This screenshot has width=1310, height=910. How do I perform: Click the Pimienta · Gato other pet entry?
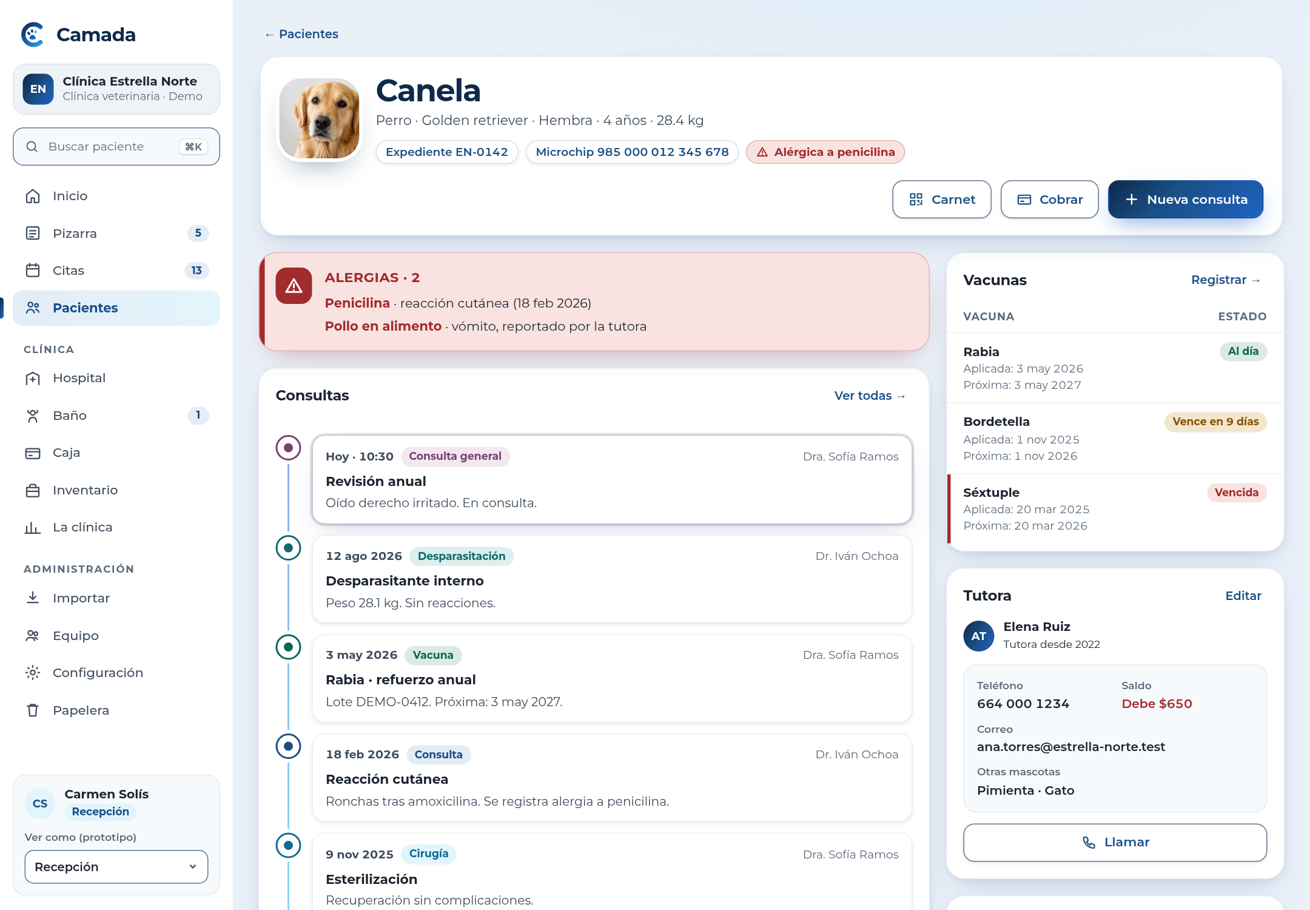[1026, 790]
